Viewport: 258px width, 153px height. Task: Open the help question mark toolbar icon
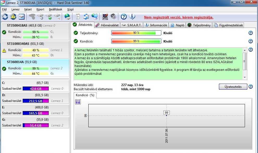(124, 17)
